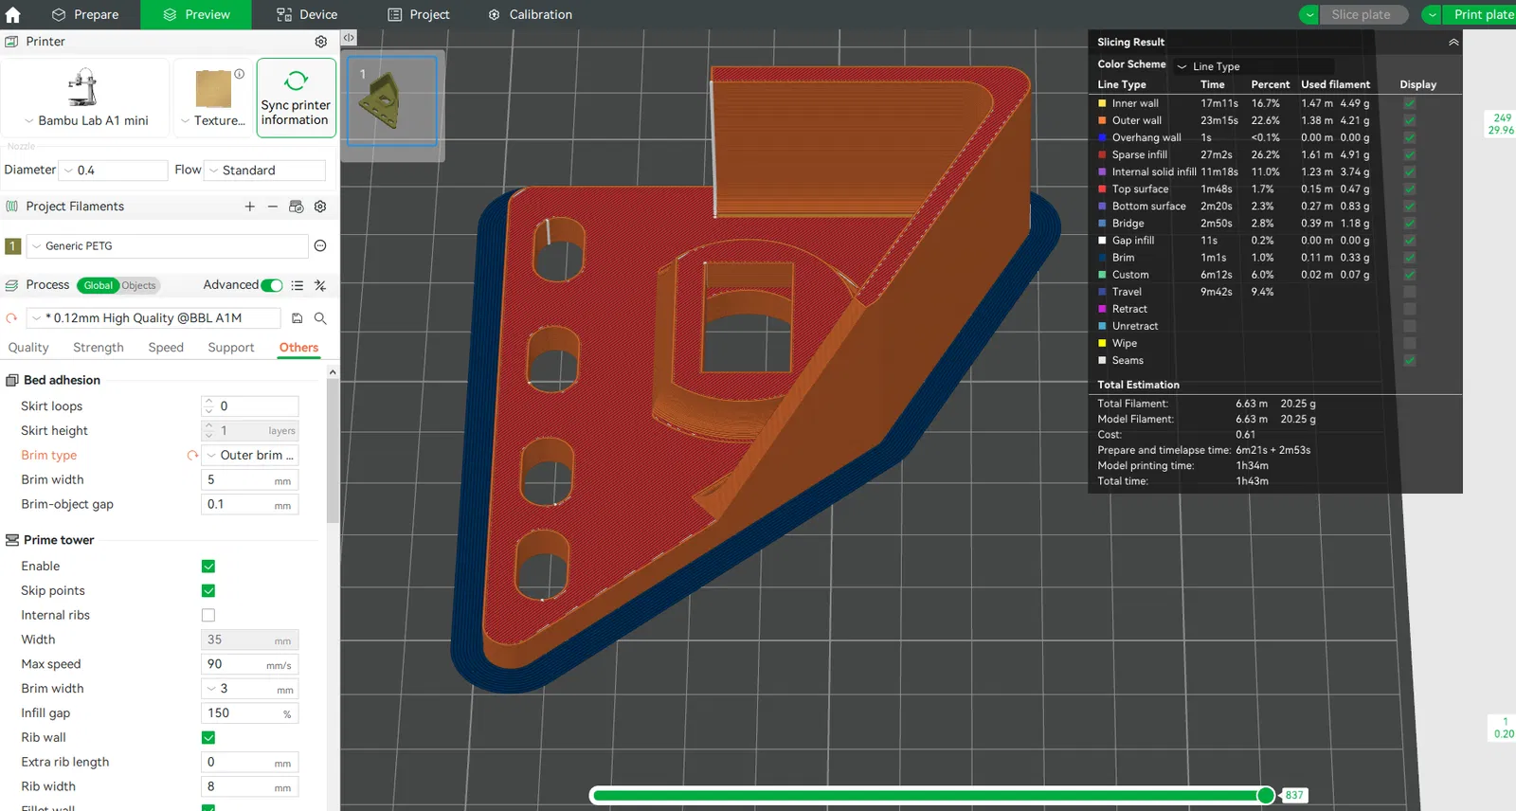The width and height of the screenshot is (1516, 811).
Task: Show Retract display checkbox
Action: (x=1410, y=309)
